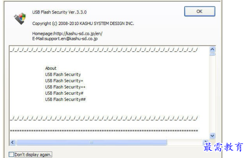Select the USB Flash Security## line
The height and width of the screenshot is (158, 246).
pos(65,99)
